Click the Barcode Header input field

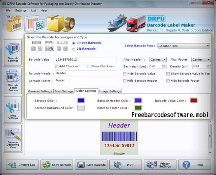pos(86,73)
